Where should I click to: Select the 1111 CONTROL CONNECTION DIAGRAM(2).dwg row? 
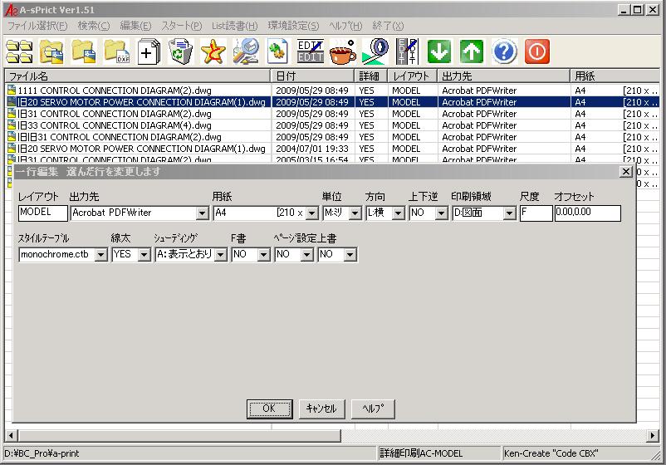pyautogui.click(x=137, y=91)
